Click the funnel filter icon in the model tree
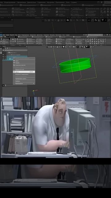Image resolution: width=111 pixels, height=198 pixels. (x=3, y=50)
